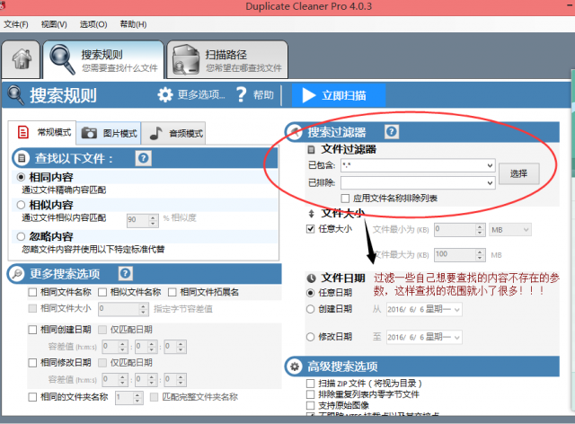575x424 pixels.
Task: Enable 相似文件名称 checkbox
Action: [x=102, y=292]
